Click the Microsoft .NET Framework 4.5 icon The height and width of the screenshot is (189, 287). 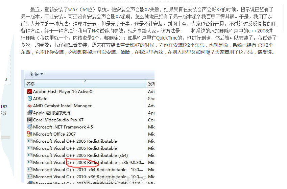click(29, 127)
